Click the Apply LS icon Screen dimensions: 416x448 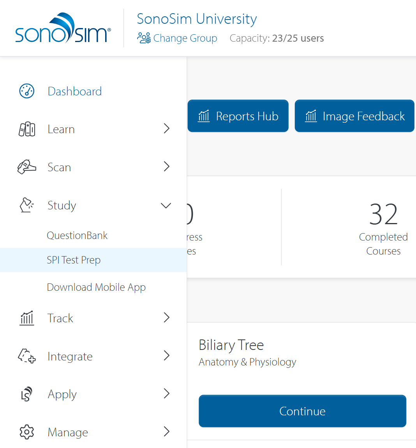click(x=27, y=394)
